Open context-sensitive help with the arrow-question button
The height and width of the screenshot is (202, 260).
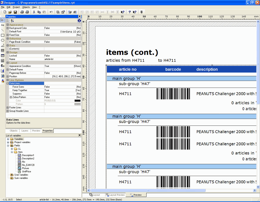pos(134,12)
